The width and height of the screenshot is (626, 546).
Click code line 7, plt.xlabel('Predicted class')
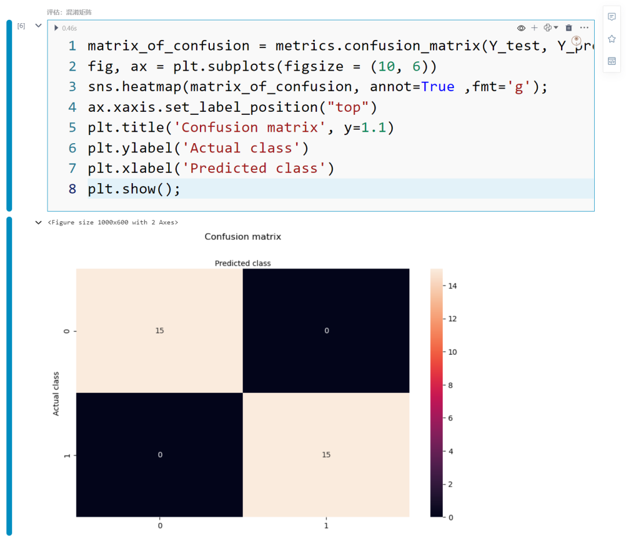211,168
